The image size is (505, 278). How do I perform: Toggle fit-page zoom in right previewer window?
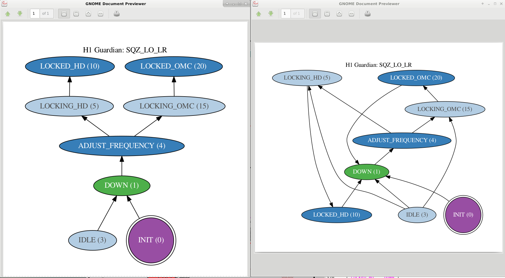(315, 14)
